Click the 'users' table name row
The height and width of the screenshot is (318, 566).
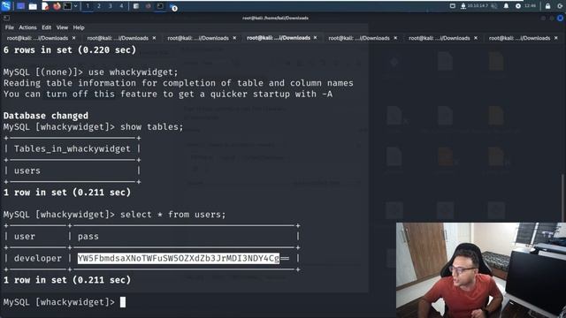pyautogui.click(x=27, y=170)
